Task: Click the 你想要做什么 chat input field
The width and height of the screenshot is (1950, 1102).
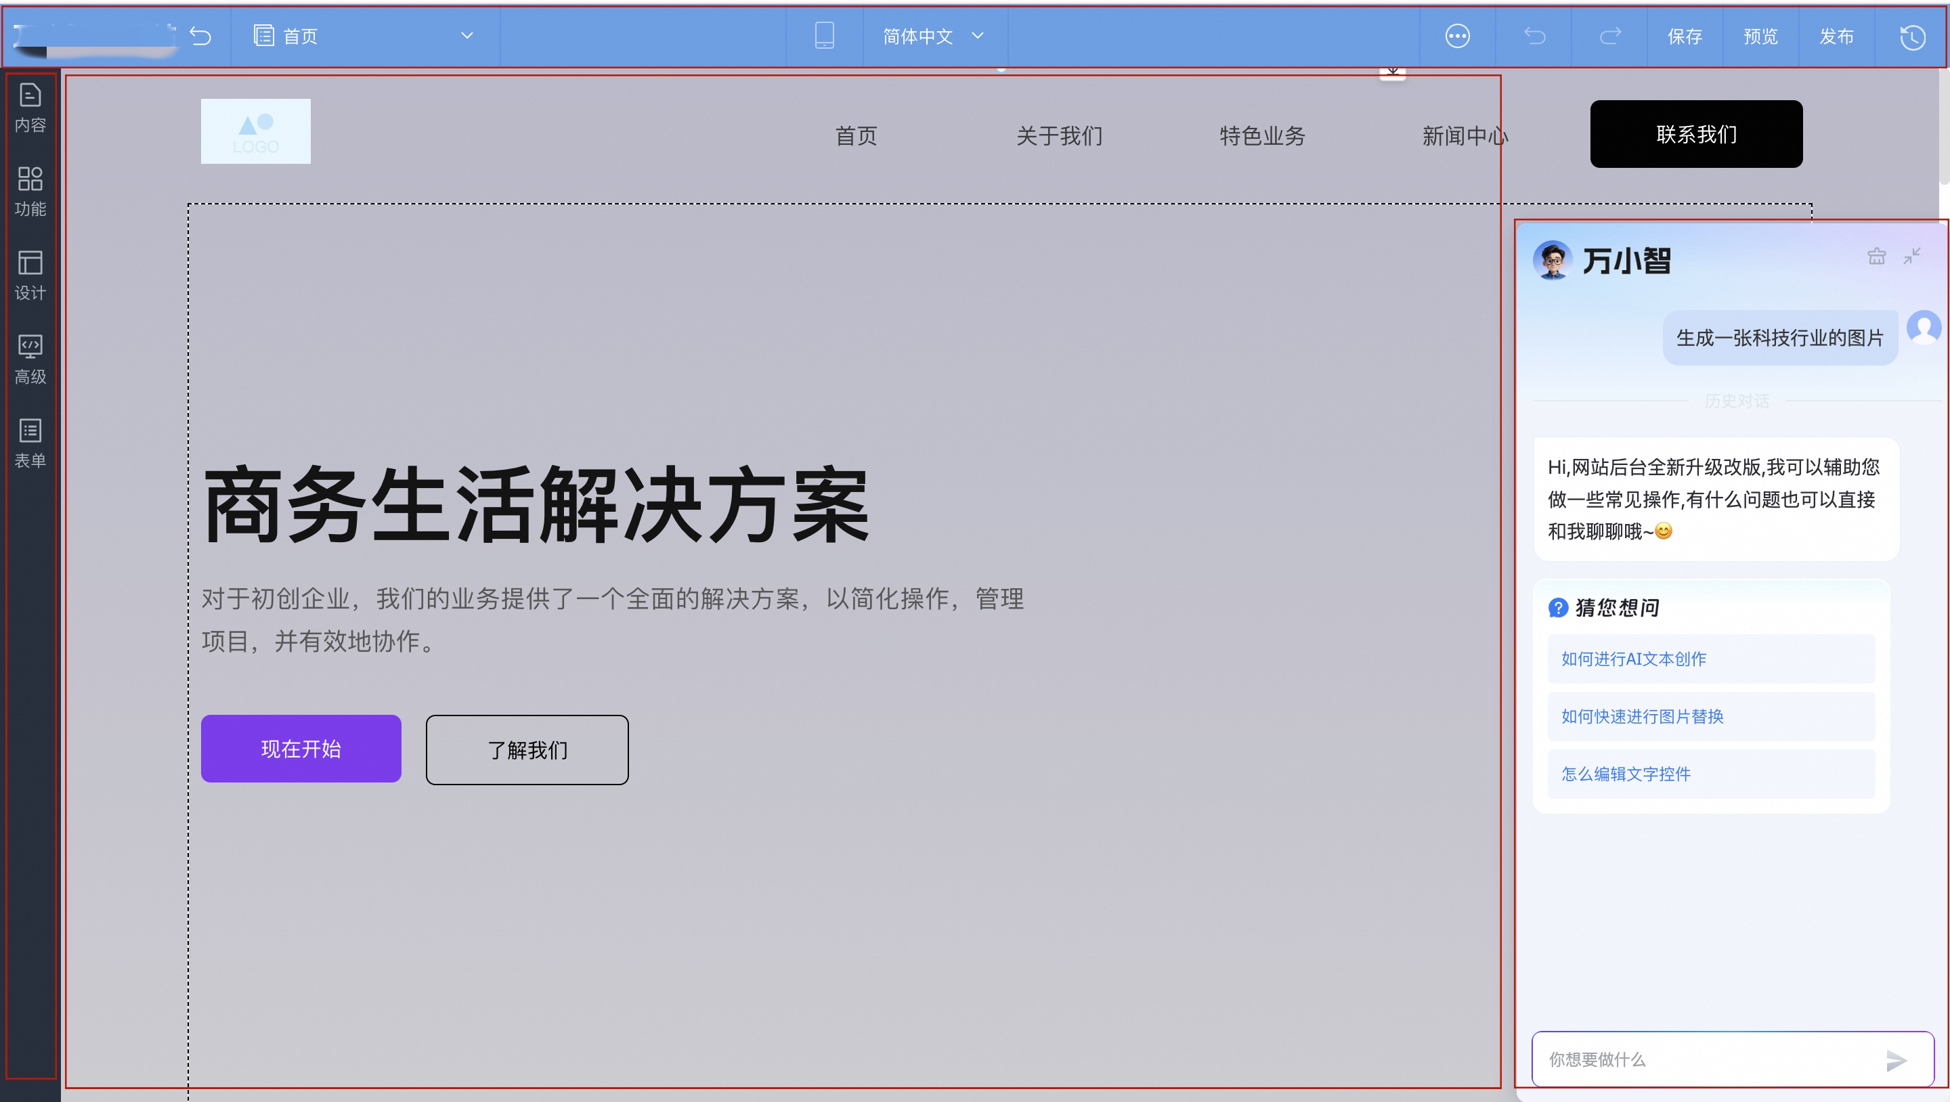Action: [1666, 1059]
